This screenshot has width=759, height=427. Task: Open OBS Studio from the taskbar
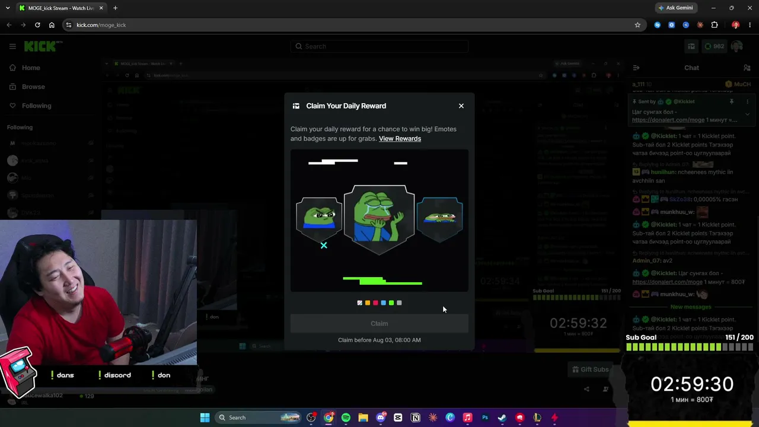311,418
